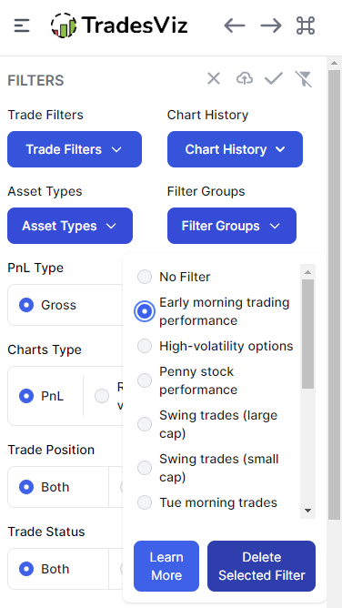This screenshot has height=608, width=342.
Task: Go forward using the right arrow icon
Action: point(271,26)
